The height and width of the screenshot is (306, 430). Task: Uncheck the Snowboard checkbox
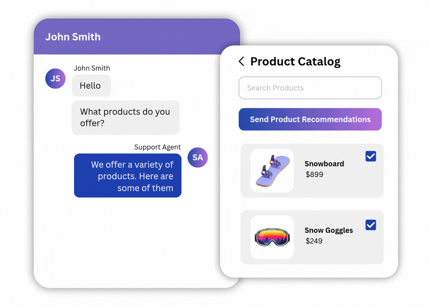click(x=371, y=156)
